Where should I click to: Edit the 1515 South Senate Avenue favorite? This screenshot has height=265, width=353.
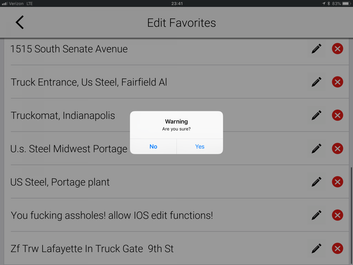[x=317, y=49]
